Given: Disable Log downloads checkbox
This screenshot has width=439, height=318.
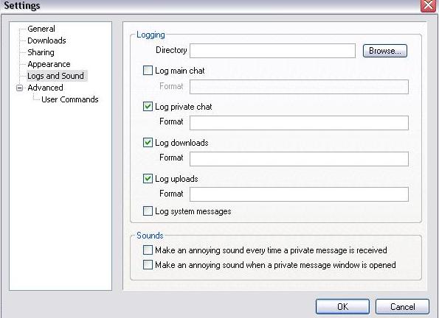Looking at the screenshot, I should click(148, 142).
